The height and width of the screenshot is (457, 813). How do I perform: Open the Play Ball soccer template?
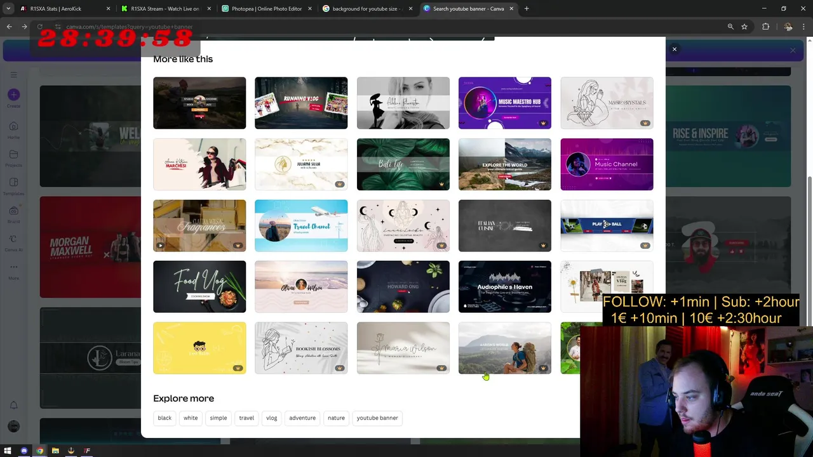607,225
